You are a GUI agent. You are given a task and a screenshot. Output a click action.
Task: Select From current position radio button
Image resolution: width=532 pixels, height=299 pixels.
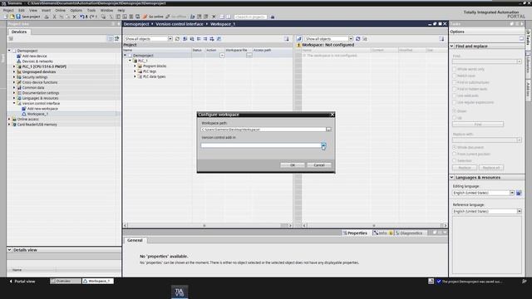(455, 154)
